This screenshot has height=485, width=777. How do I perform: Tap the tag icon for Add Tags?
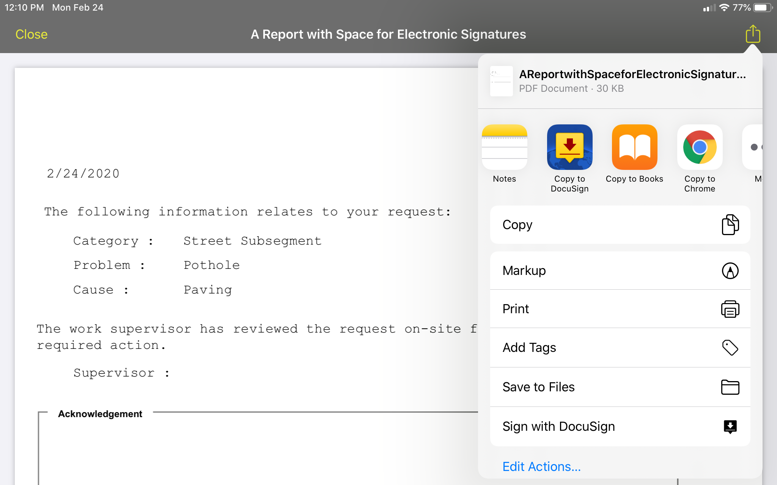pos(730,347)
